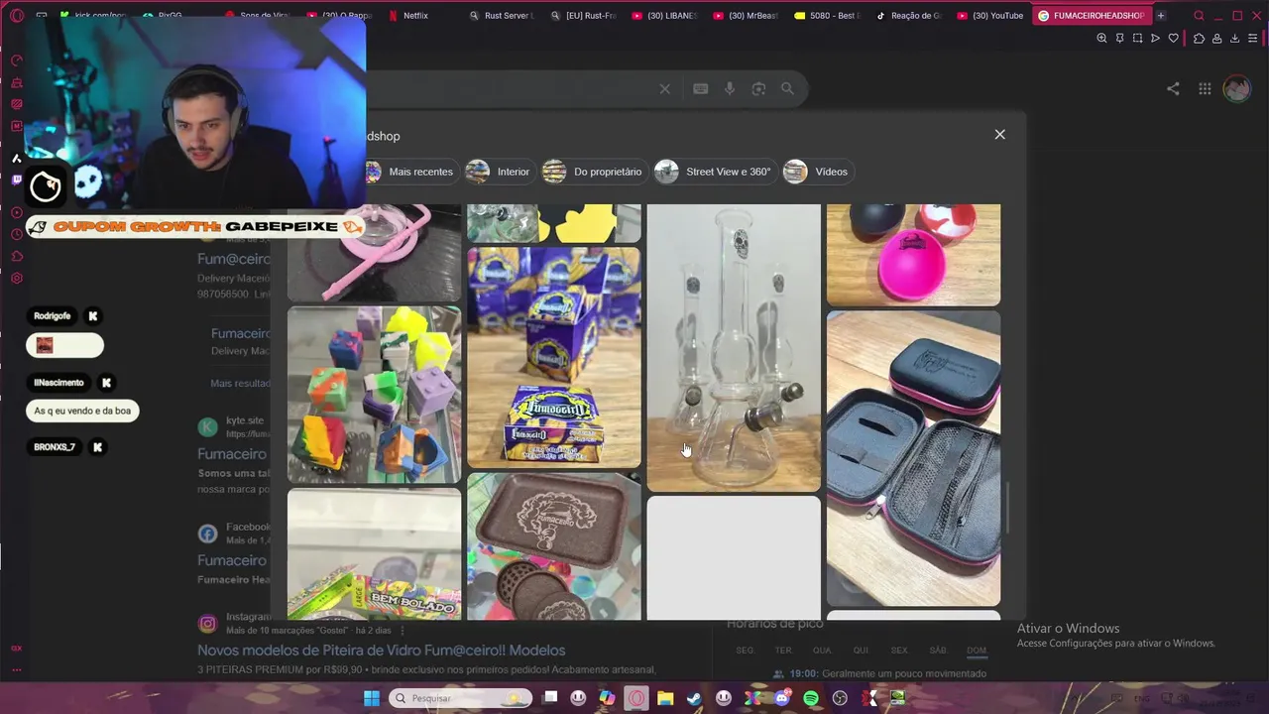The height and width of the screenshot is (714, 1269).
Task: Open the zoom magnifier icon in the address bar
Action: click(1101, 39)
